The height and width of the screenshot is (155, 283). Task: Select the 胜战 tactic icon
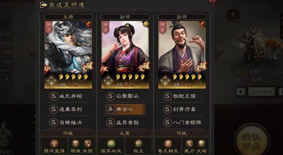76,144
